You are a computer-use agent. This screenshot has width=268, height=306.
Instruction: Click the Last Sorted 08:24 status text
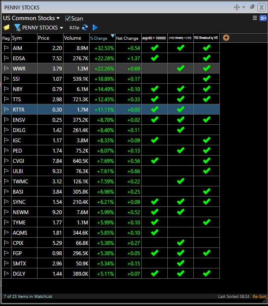233,296
